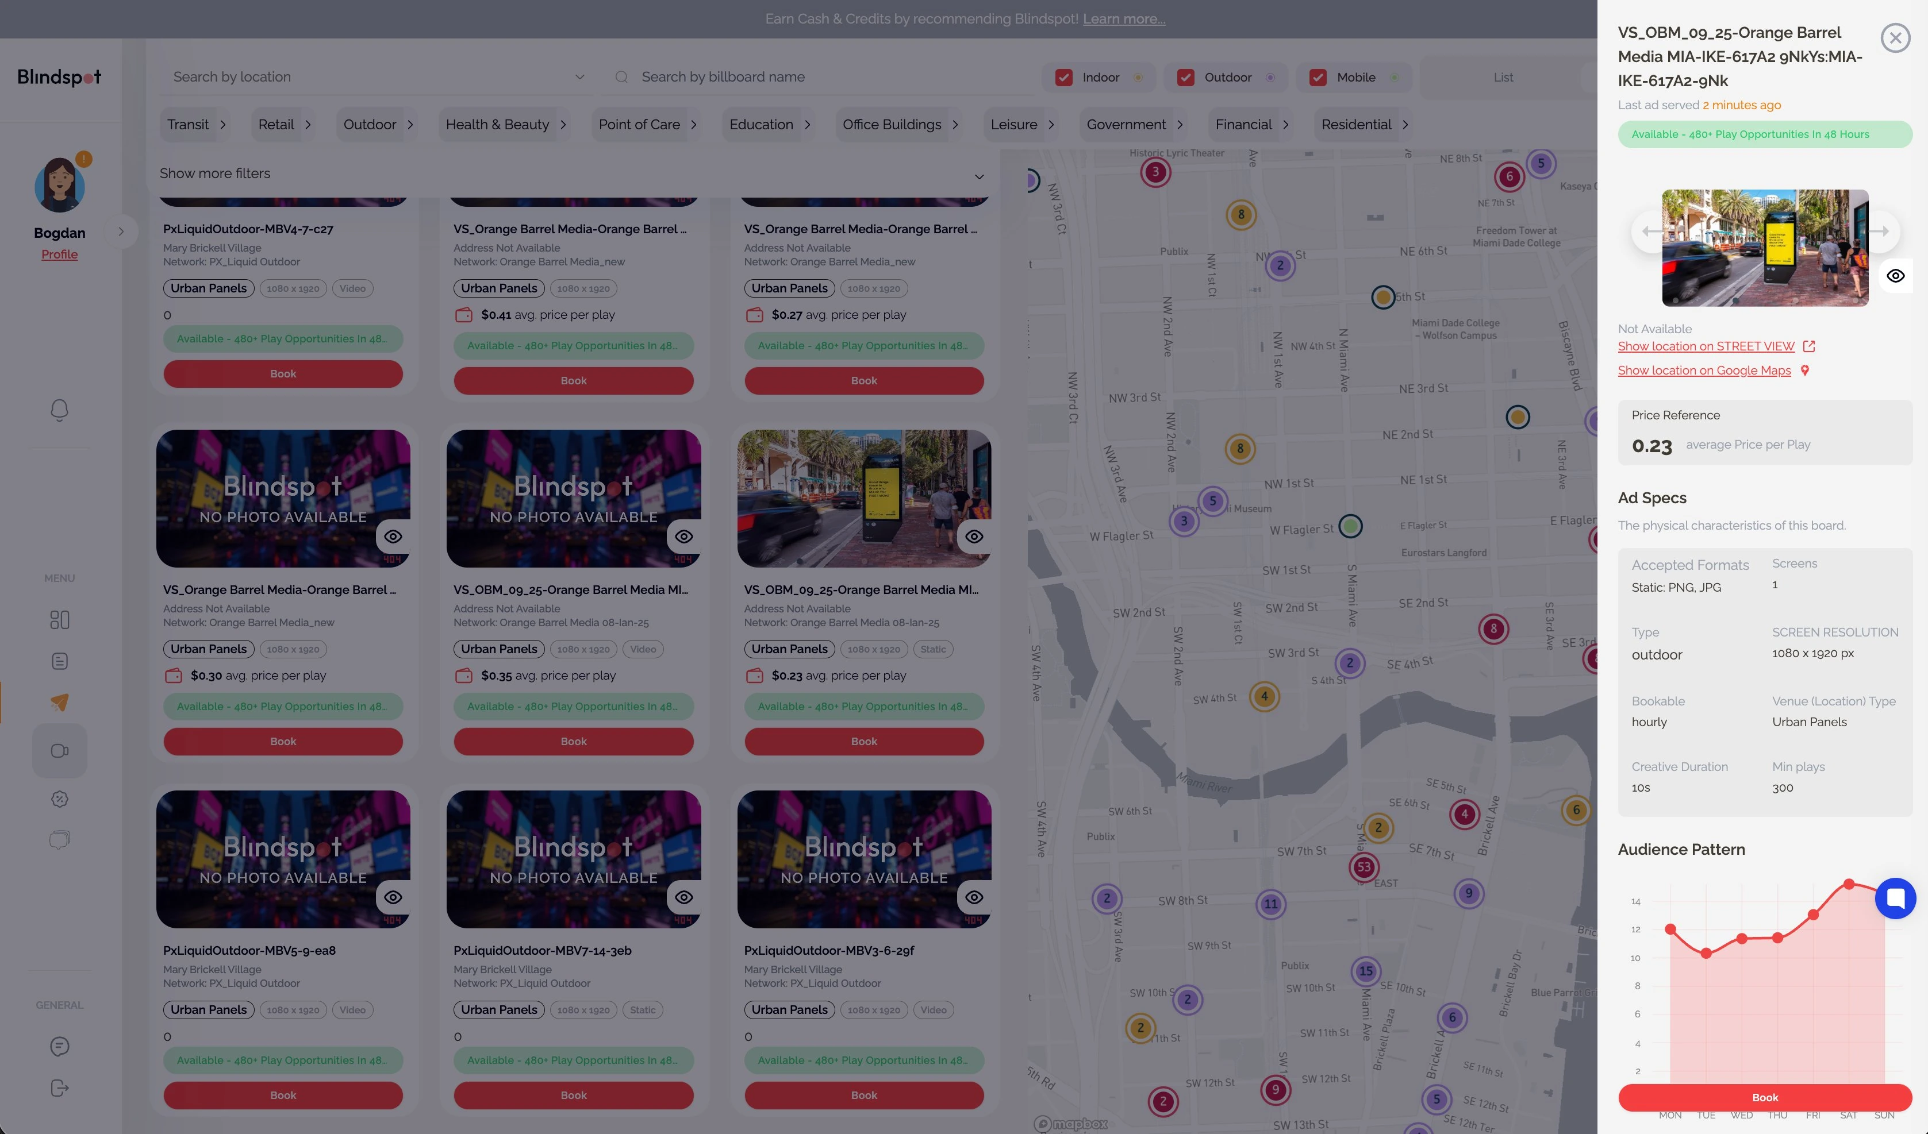Open the video camera icon in sidebar
This screenshot has width=1928, height=1134.
point(59,751)
